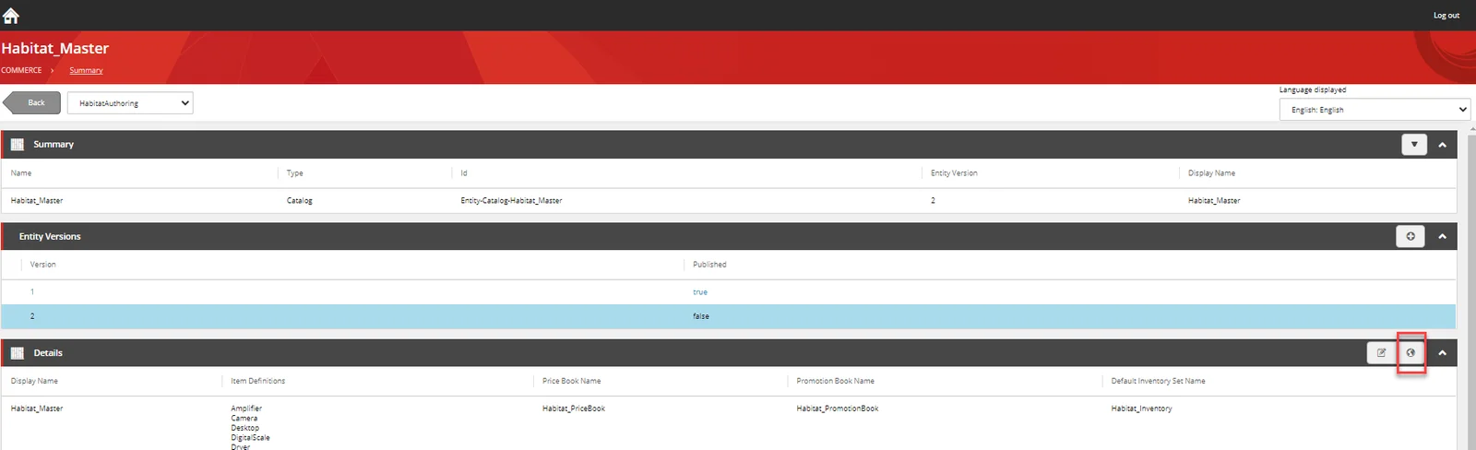This screenshot has height=450, width=1476.
Task: Click the Back button
Action: (x=32, y=102)
